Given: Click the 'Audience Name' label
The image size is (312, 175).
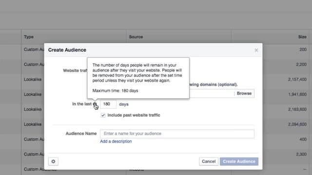Looking at the screenshot, I should [x=81, y=134].
